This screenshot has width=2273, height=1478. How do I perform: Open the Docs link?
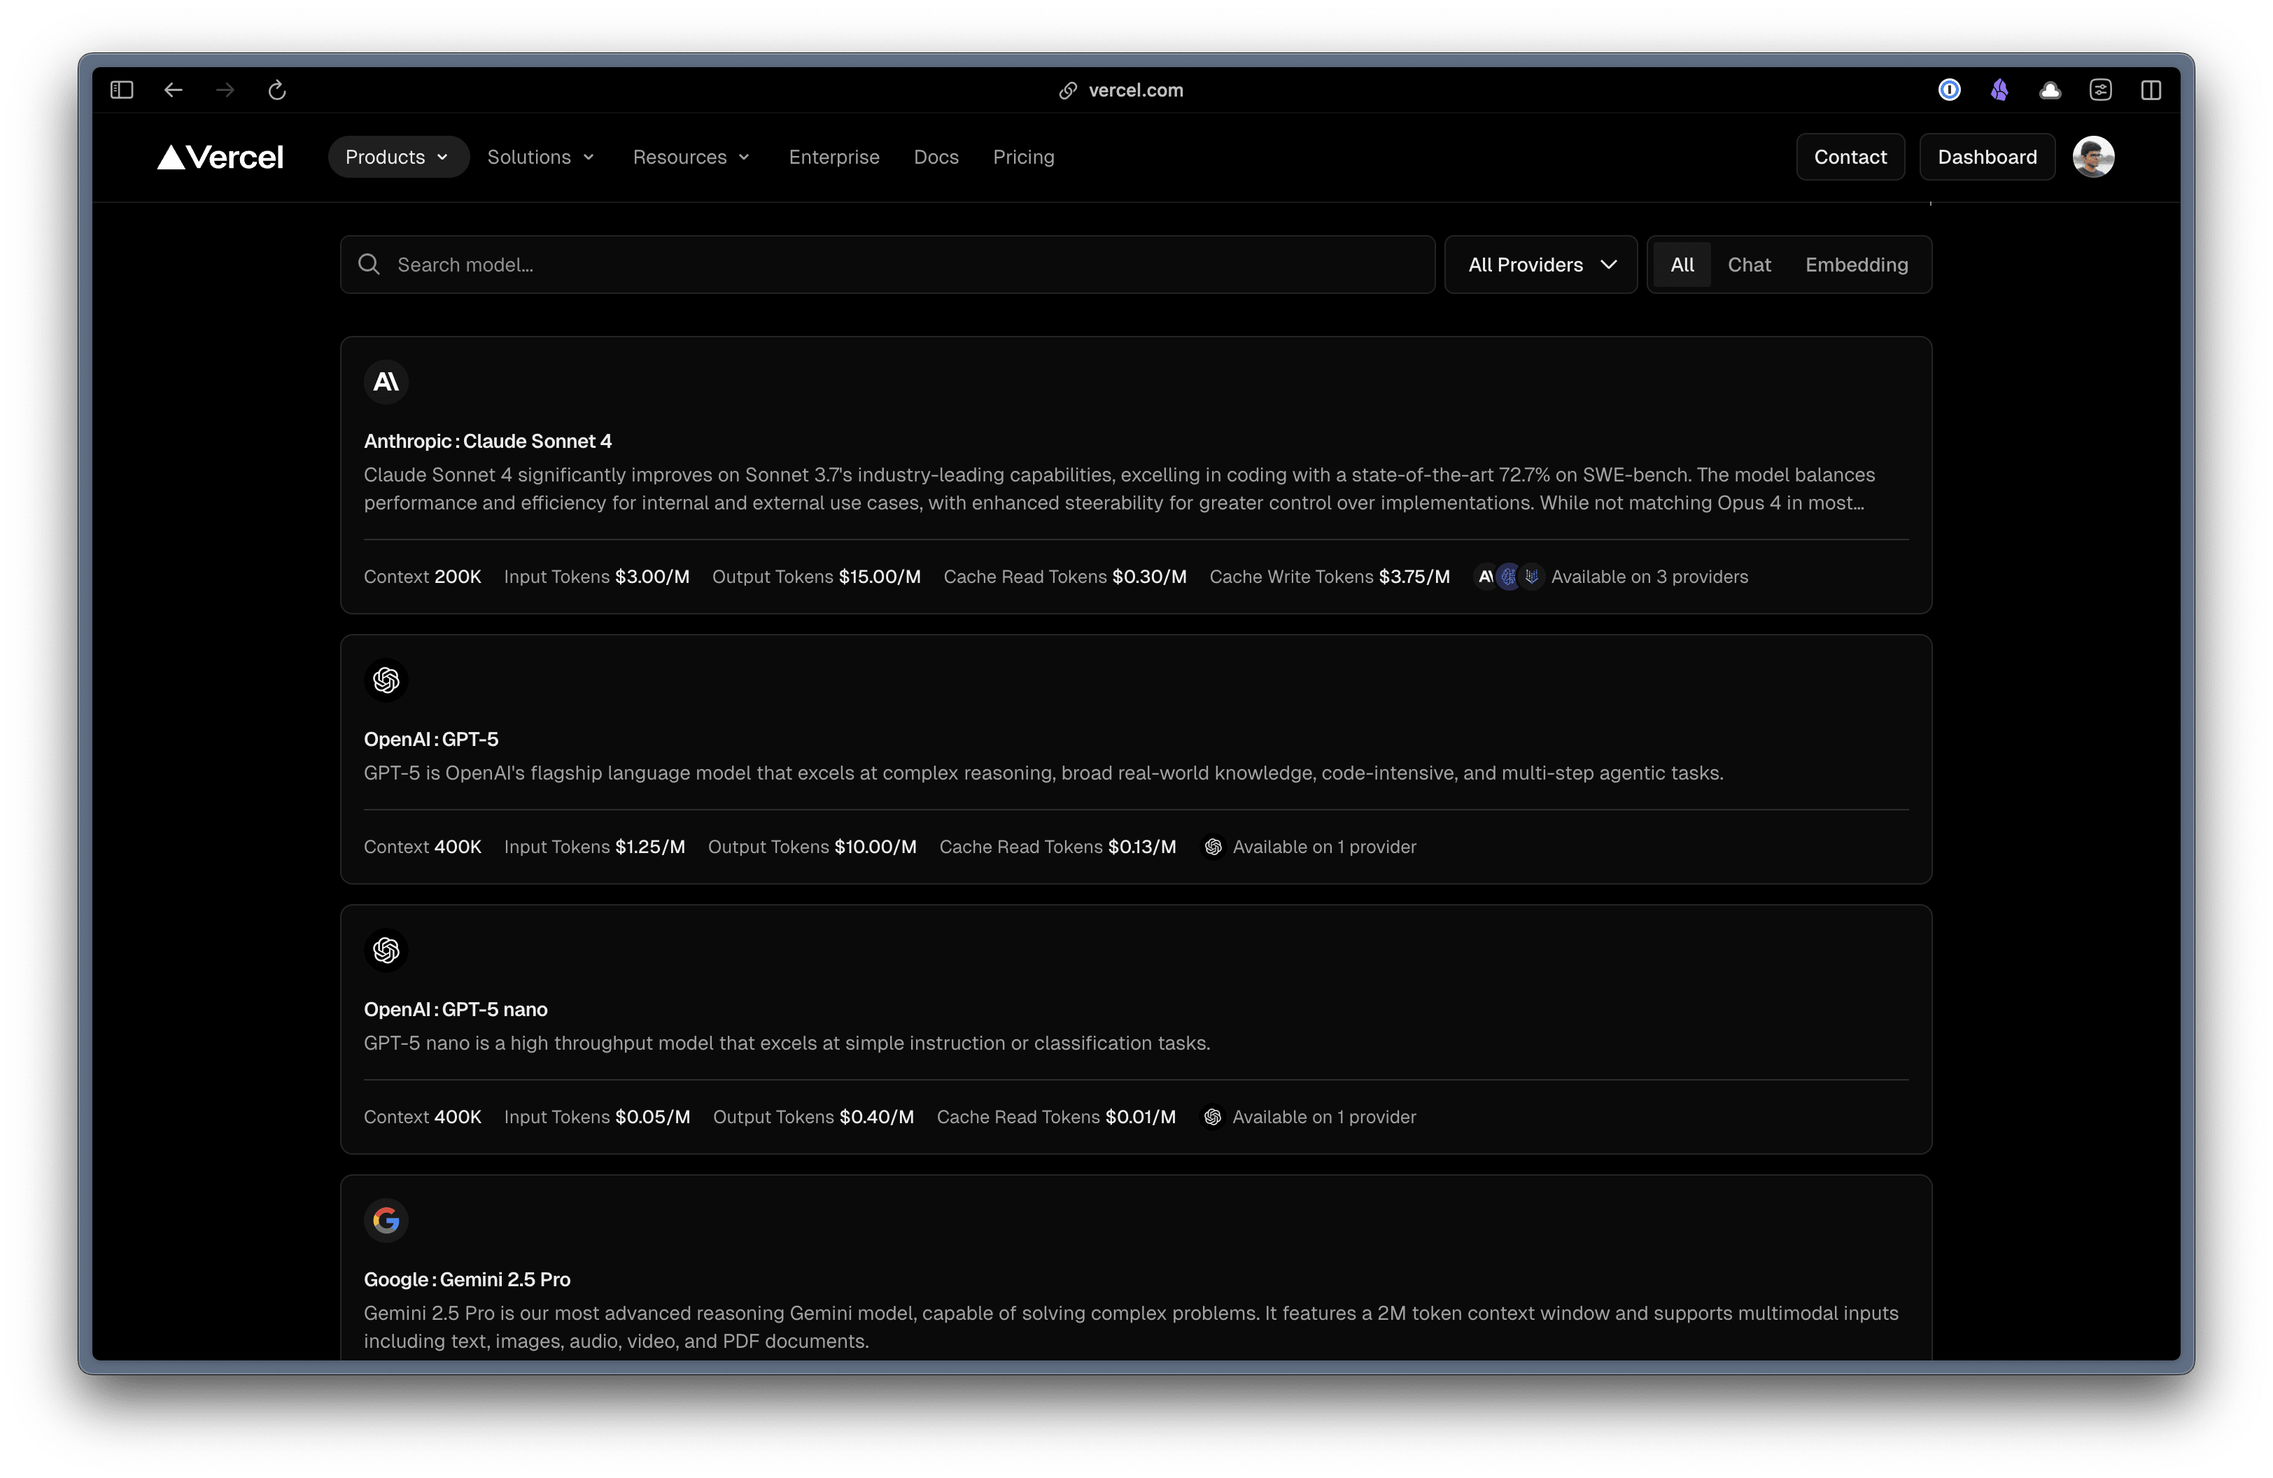coord(936,157)
